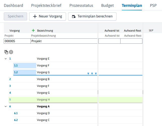Image resolution: width=162 pixels, height=126 pixels.
Task: Go to the Budget tab
Action: 107,5
